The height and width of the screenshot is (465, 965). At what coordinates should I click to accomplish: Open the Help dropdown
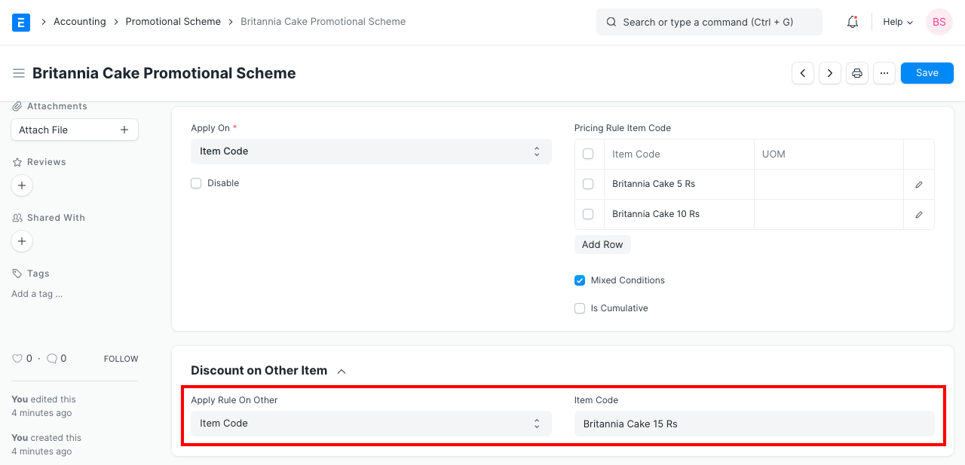tap(896, 22)
